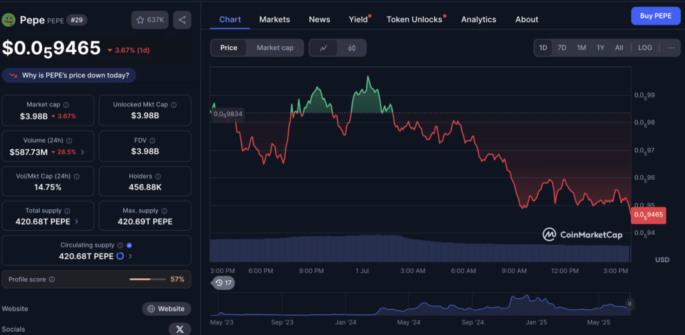Viewport: 685px width, 335px height.
Task: Click info icon next to Profile score
Action: tap(52, 279)
